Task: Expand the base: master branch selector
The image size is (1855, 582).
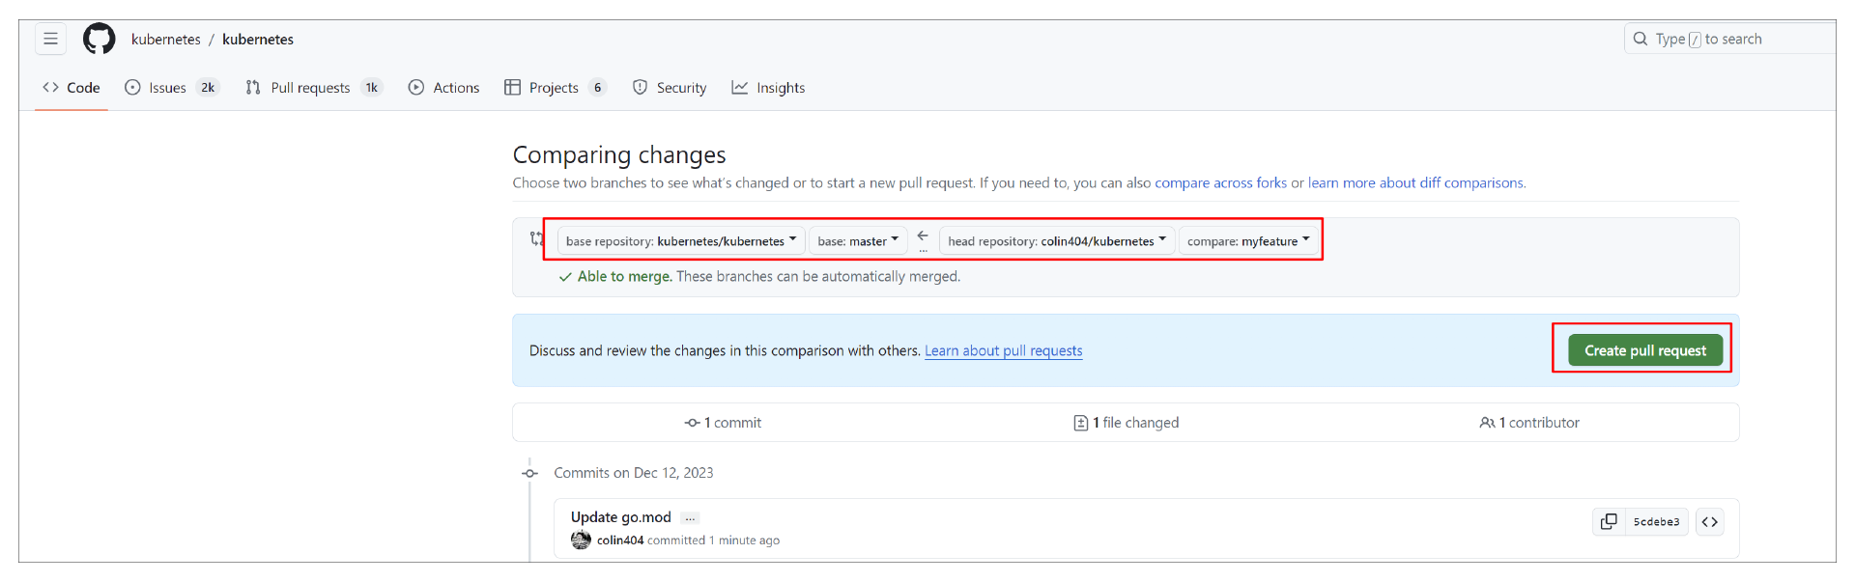Action: tap(858, 241)
